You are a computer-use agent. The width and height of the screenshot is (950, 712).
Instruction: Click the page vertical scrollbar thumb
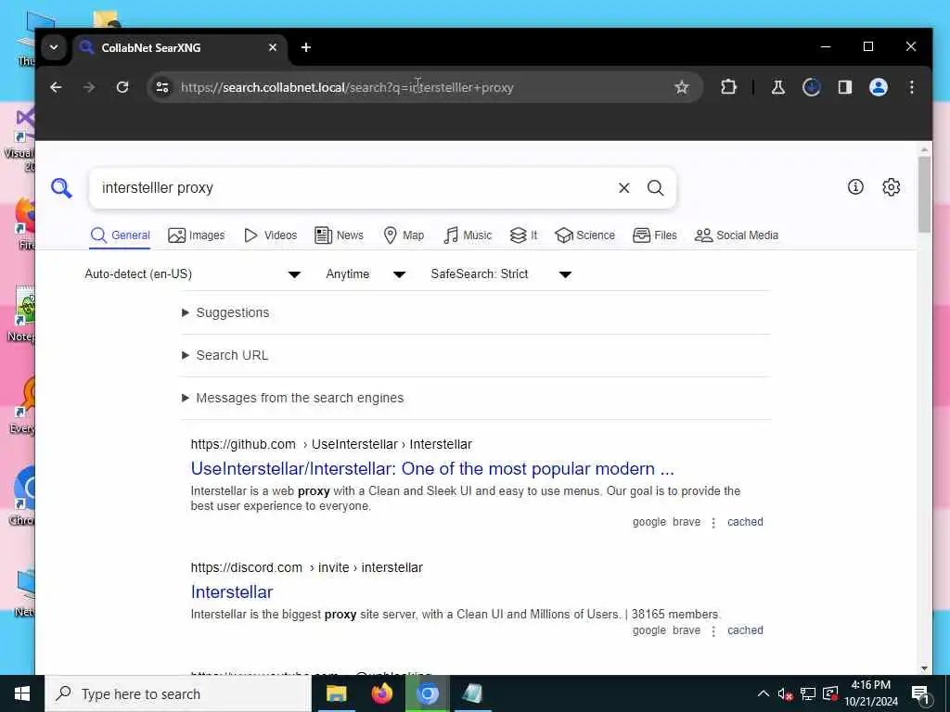924,194
